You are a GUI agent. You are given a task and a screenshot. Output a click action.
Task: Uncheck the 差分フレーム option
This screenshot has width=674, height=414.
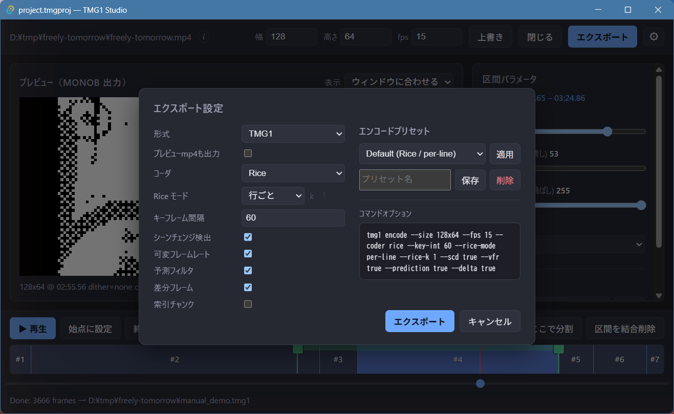click(248, 287)
